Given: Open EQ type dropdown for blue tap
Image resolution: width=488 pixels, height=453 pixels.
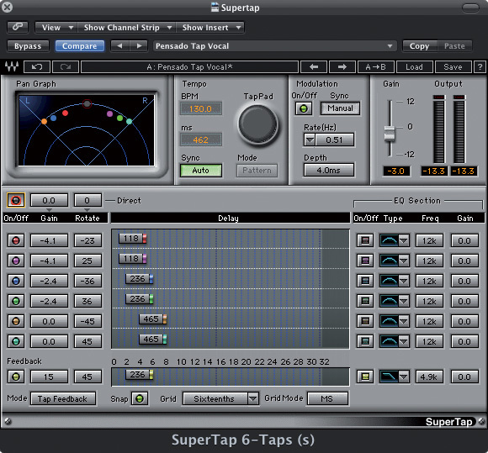Looking at the screenshot, I should [403, 281].
